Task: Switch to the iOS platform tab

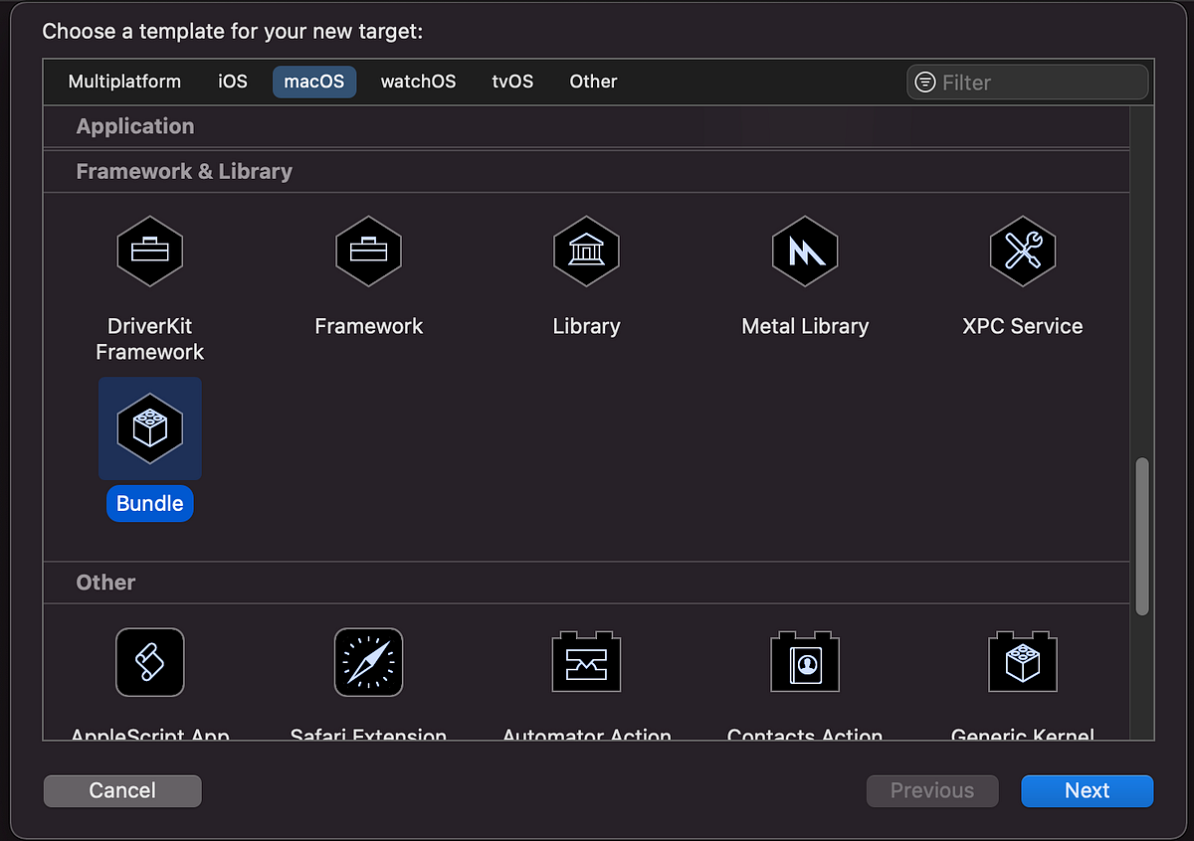Action: click(x=232, y=82)
